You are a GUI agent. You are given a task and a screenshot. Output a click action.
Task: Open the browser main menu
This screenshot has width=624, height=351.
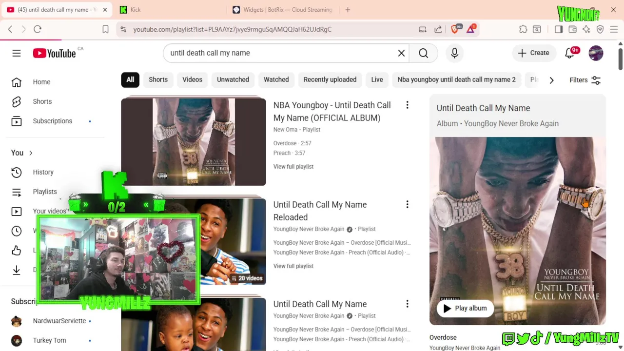pyautogui.click(x=614, y=29)
